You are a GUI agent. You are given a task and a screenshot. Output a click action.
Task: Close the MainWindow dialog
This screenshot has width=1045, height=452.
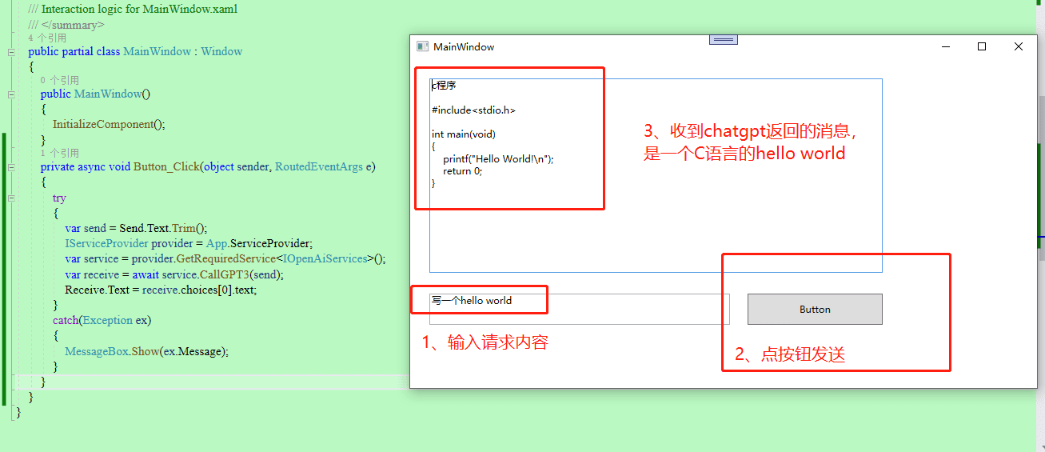1018,46
